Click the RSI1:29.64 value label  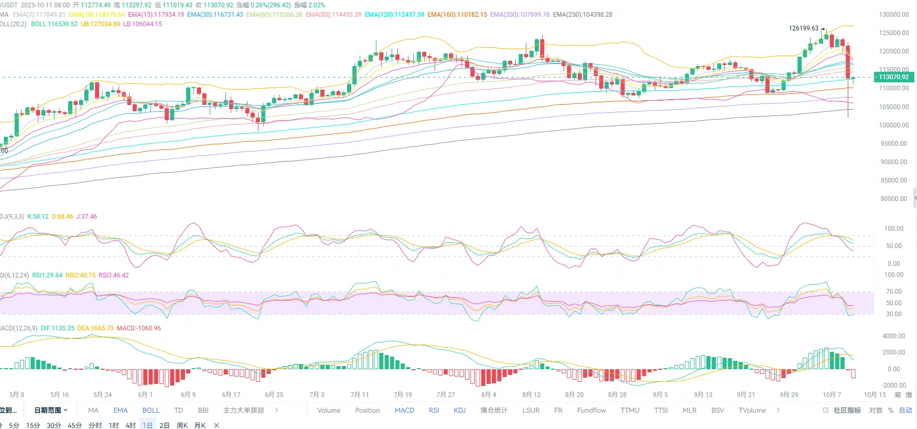47,275
